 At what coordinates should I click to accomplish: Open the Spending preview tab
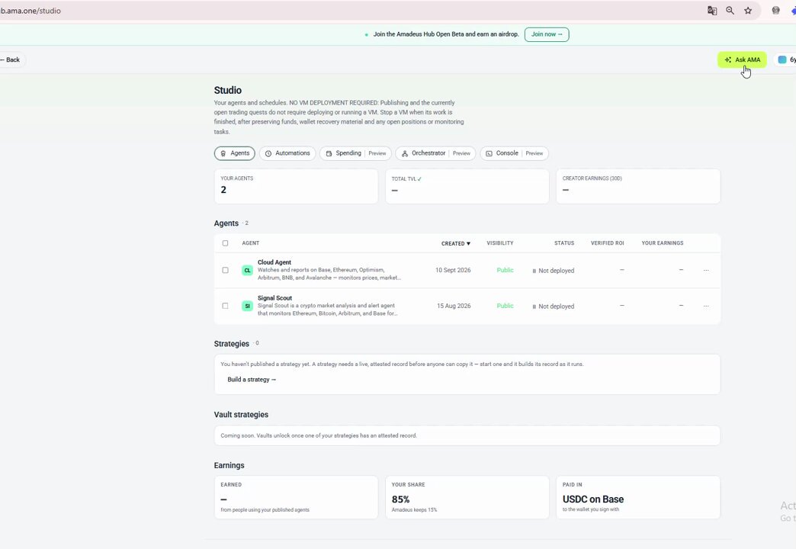tap(356, 153)
